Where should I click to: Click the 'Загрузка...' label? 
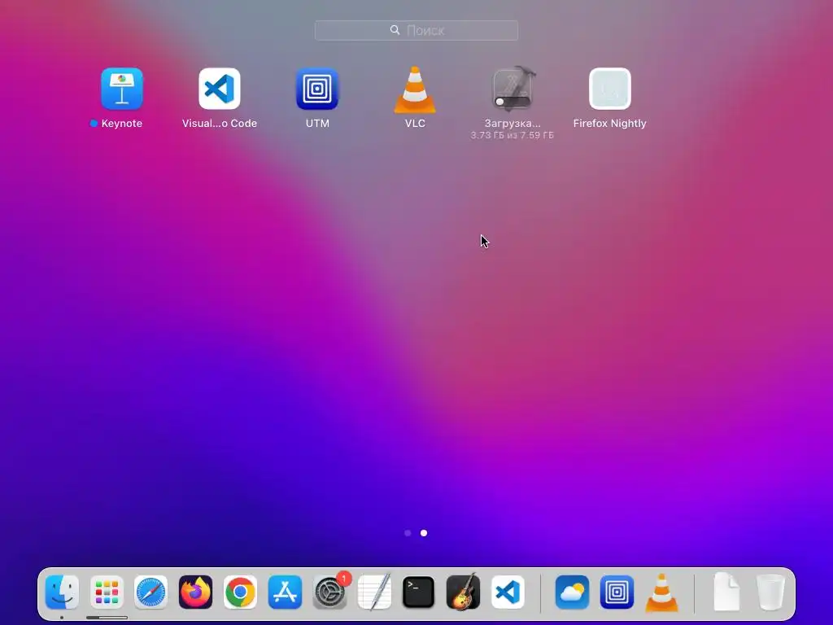512,124
